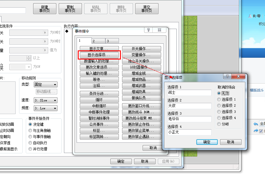This screenshot has height=175, width=265.
Task: Click the 显示文章 command button
Action: (x=99, y=49)
